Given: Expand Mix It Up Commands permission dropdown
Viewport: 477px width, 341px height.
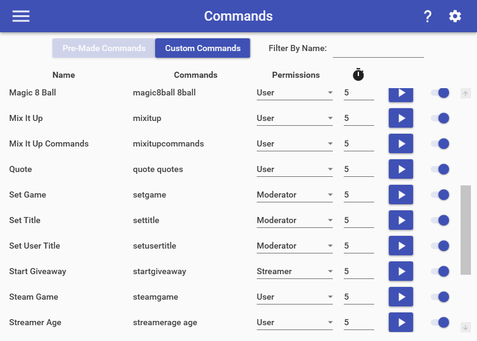Looking at the screenshot, I should [294, 143].
